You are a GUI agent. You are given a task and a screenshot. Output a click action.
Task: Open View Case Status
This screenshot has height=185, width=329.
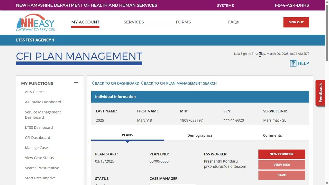click(x=39, y=158)
